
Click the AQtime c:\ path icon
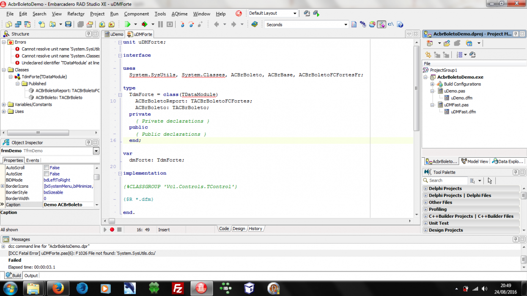coord(391,25)
